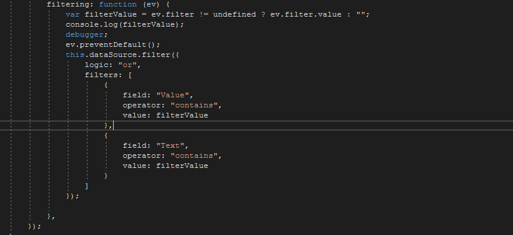Click the first "contains" operator string
The height and width of the screenshot is (235, 513).
coord(194,106)
